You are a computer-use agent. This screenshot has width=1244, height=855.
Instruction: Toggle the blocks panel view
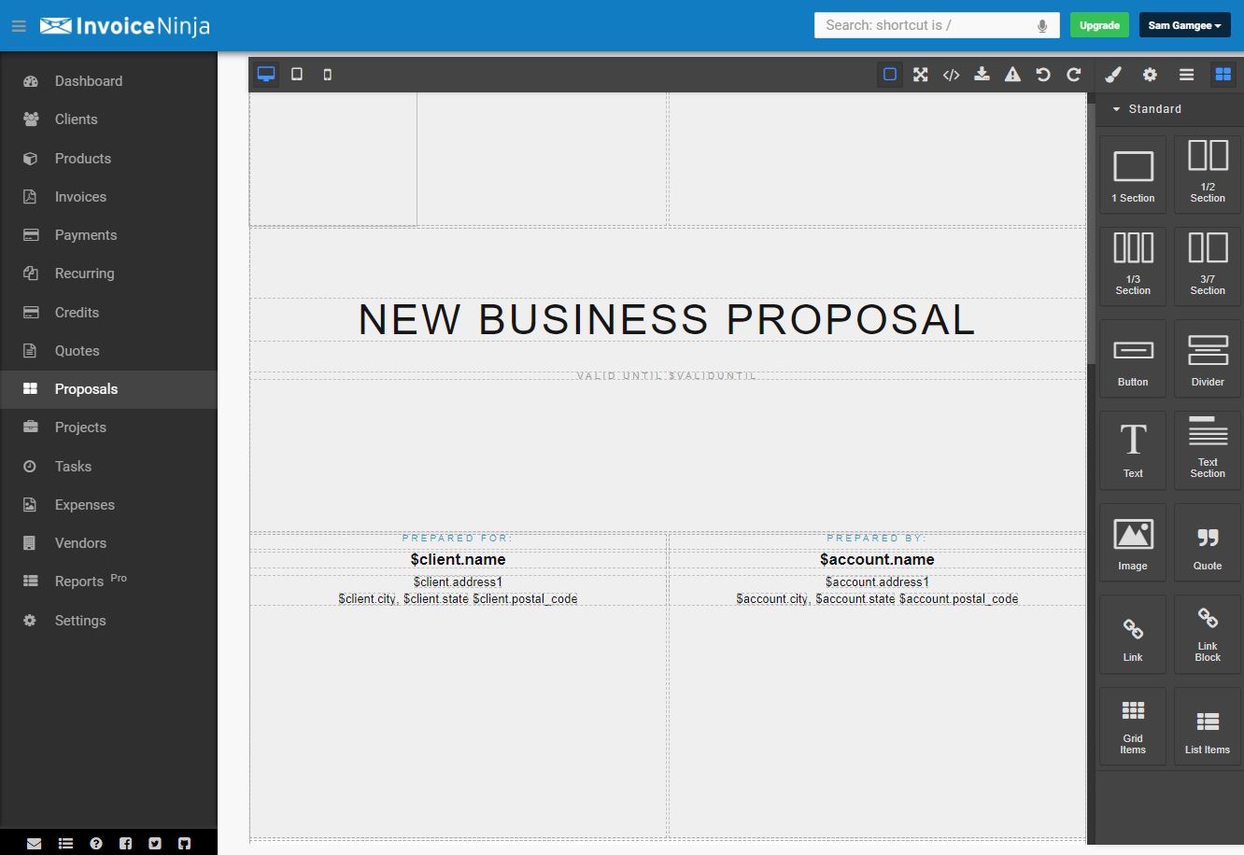tap(1223, 75)
